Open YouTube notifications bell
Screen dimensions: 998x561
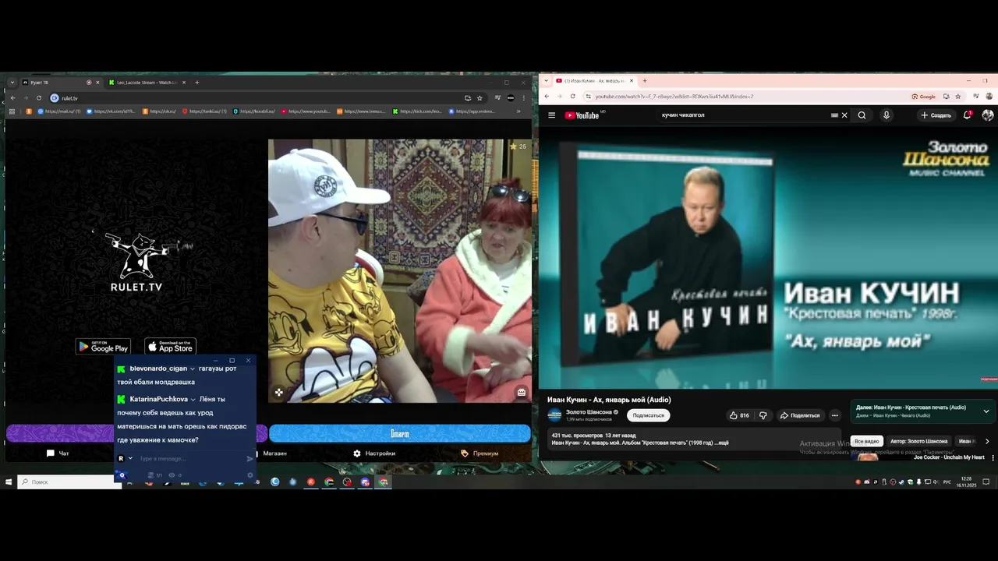click(x=967, y=115)
